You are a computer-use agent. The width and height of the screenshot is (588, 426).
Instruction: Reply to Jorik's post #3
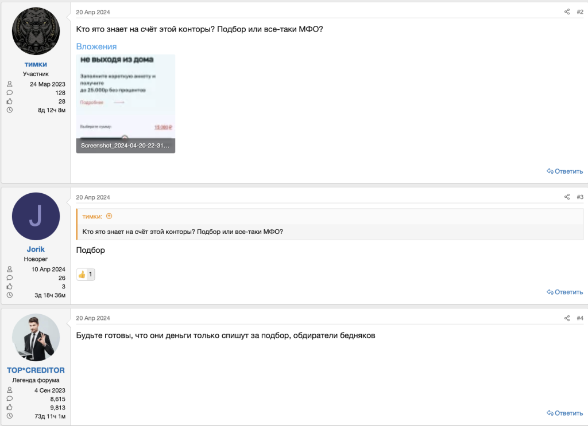[x=564, y=292]
